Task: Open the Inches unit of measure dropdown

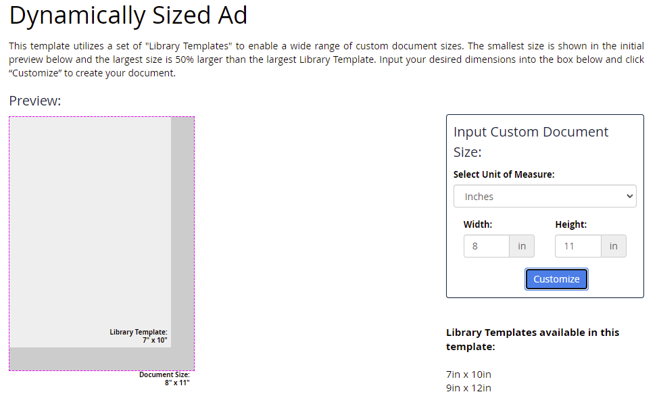Action: 545,197
